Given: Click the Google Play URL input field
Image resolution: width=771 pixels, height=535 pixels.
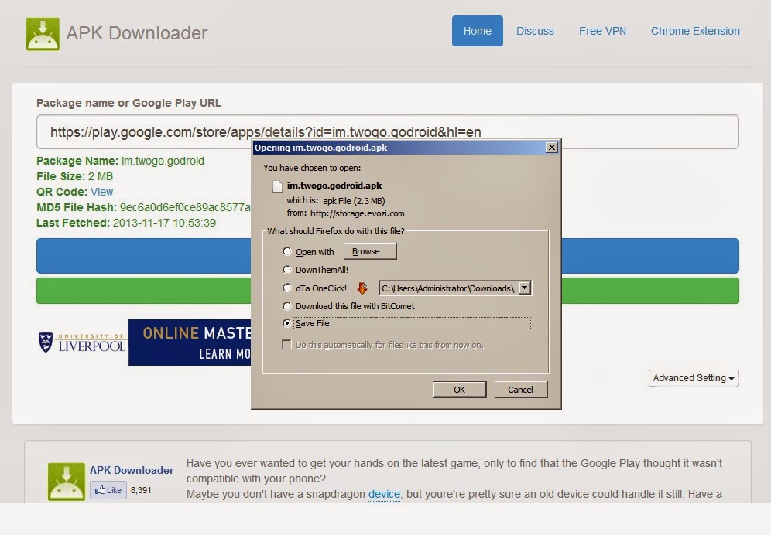Looking at the screenshot, I should [388, 131].
